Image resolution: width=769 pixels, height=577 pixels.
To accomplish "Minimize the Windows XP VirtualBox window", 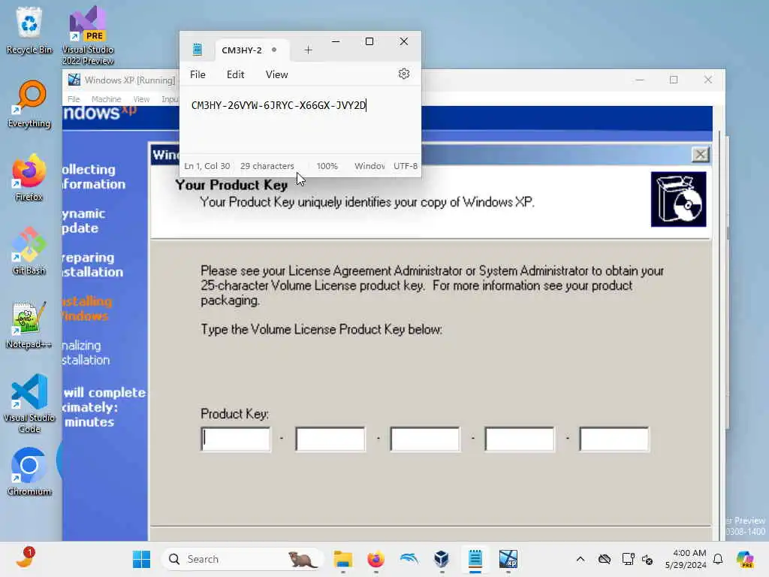I will coord(640,80).
